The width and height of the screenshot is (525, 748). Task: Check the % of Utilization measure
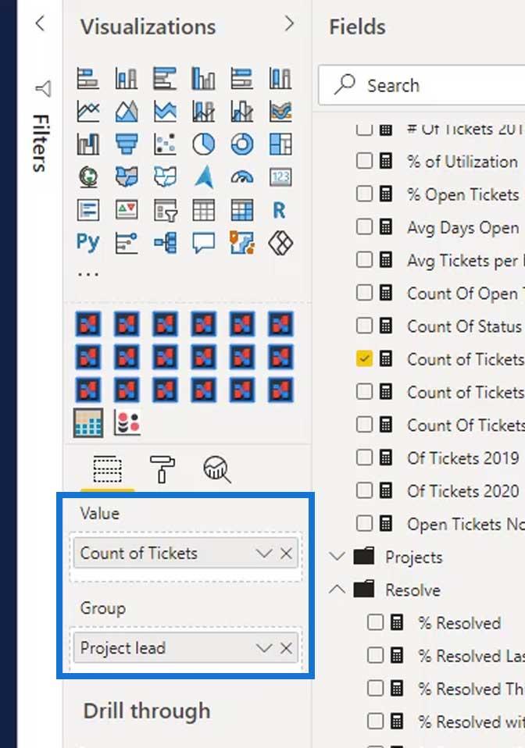tap(364, 161)
